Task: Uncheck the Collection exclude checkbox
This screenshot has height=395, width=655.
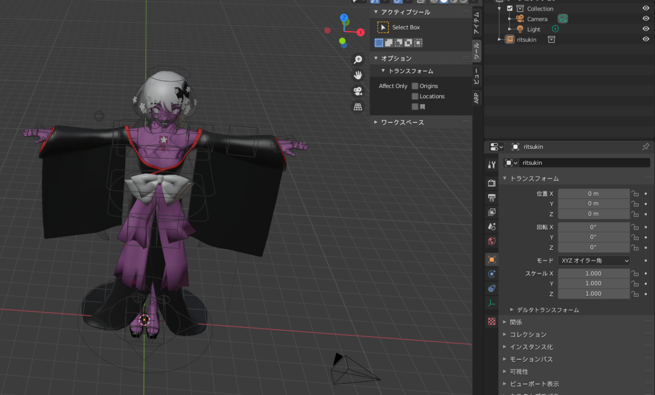Action: pos(510,9)
